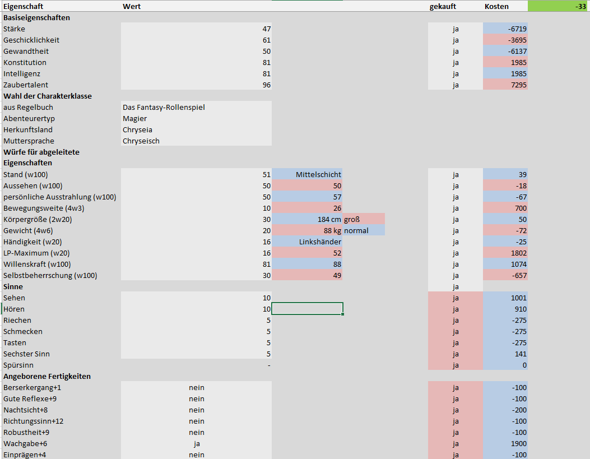Select the LP-Maximum cost cell showing 1802
Viewport: 590px width, 459px height.
click(x=505, y=253)
